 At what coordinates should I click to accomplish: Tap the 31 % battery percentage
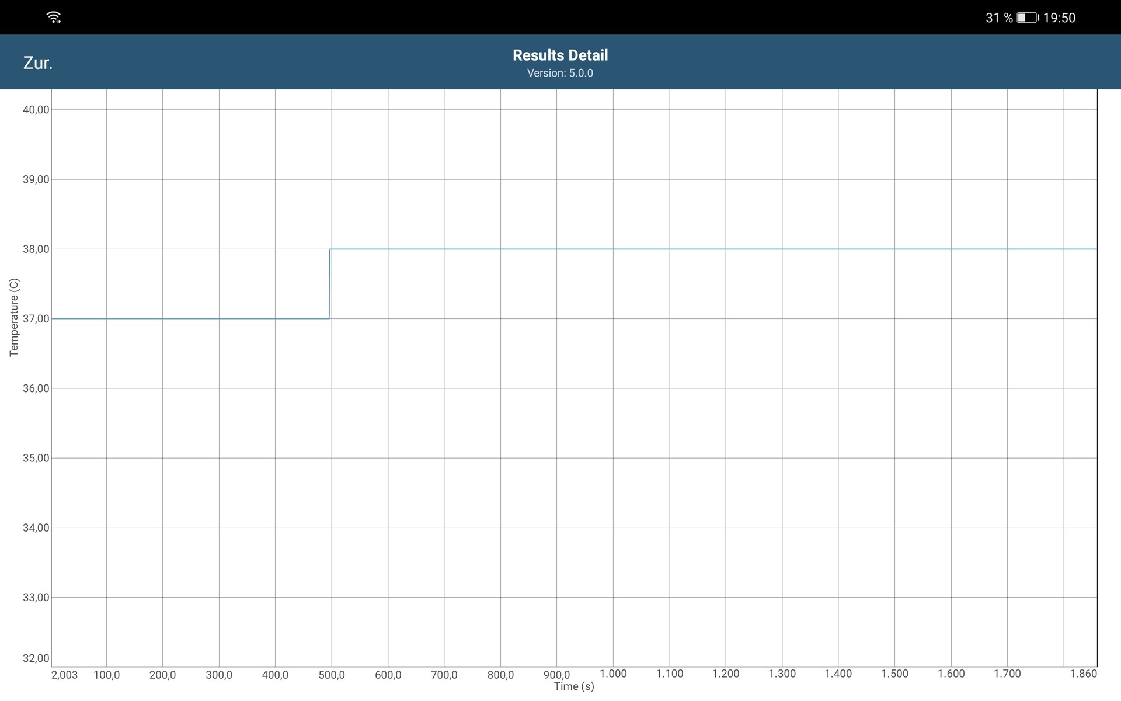pos(999,18)
